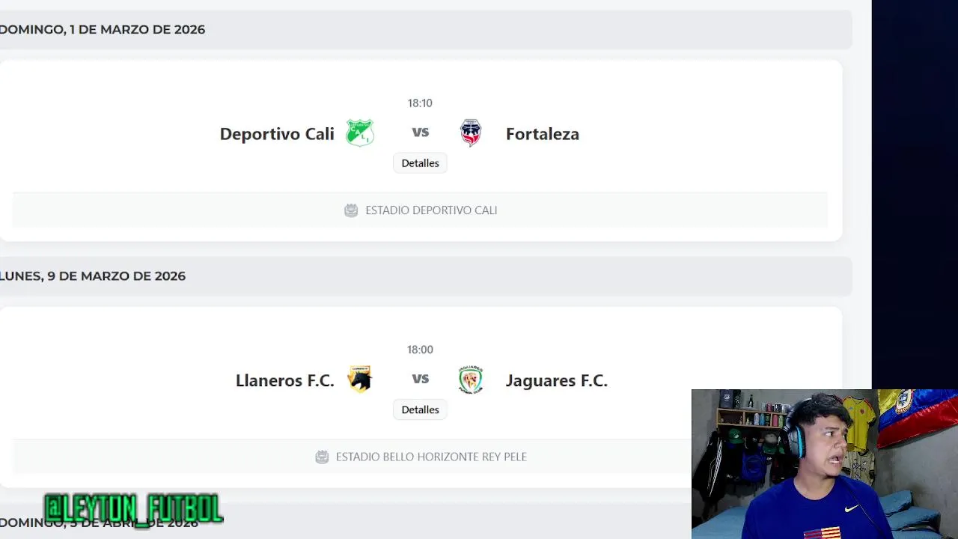Open Detalles for Llaneros vs Jaguares
This screenshot has height=539, width=958.
pos(420,409)
